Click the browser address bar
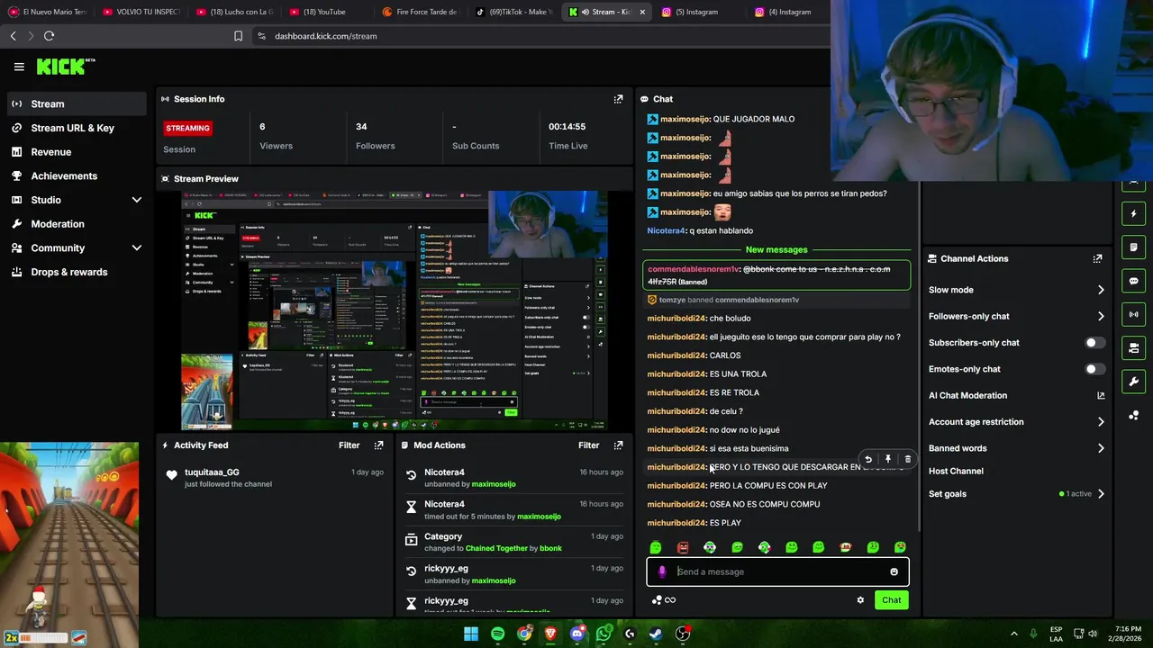This screenshot has width=1153, height=648. (540, 36)
